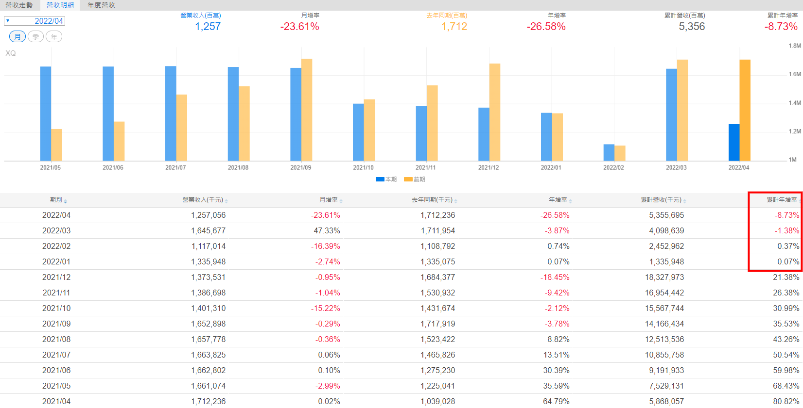Select the 2021/12 table row period cell
803x408 pixels.
coord(56,277)
